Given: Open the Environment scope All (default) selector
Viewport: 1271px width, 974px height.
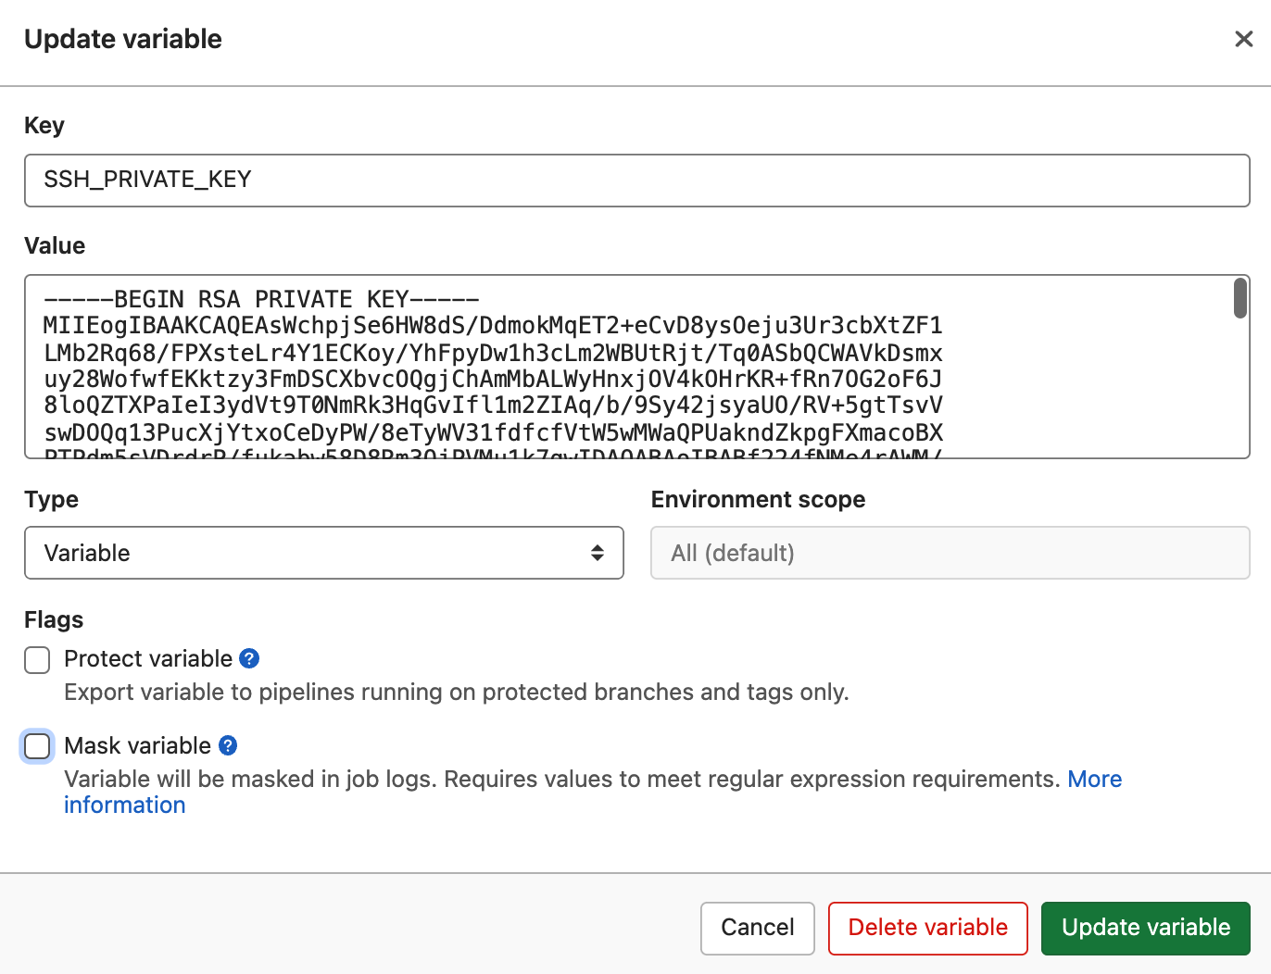Looking at the screenshot, I should [x=950, y=553].
